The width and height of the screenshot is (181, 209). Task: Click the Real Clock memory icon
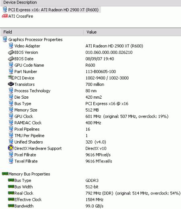click(x=11, y=193)
